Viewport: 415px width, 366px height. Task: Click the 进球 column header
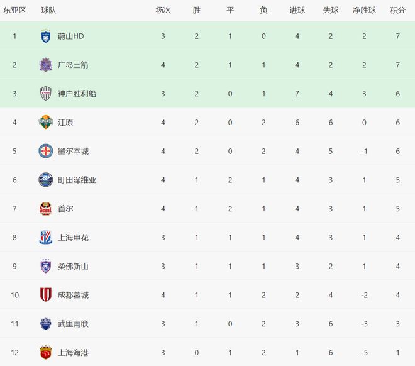pos(297,10)
